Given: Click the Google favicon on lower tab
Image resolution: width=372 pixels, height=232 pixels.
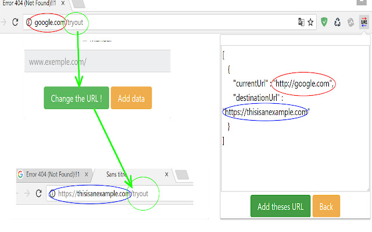Looking at the screenshot, I should (x=20, y=174).
